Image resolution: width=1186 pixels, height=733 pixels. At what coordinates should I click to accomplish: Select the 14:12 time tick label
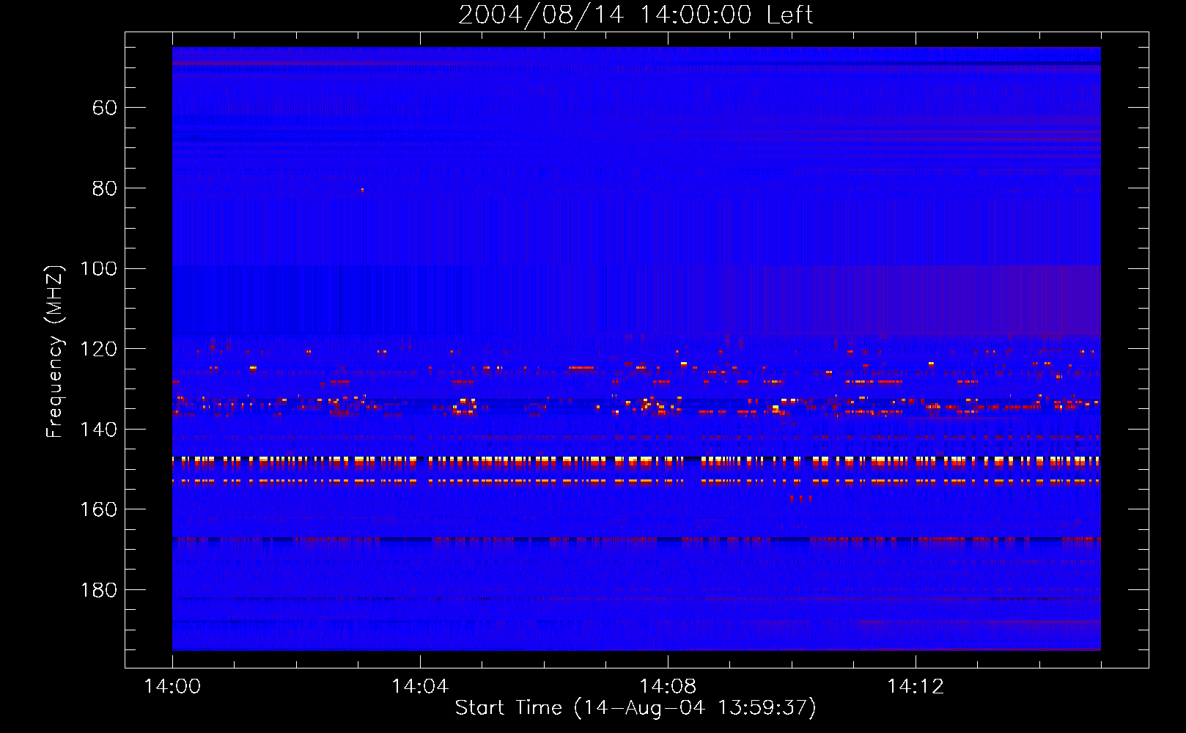916,686
